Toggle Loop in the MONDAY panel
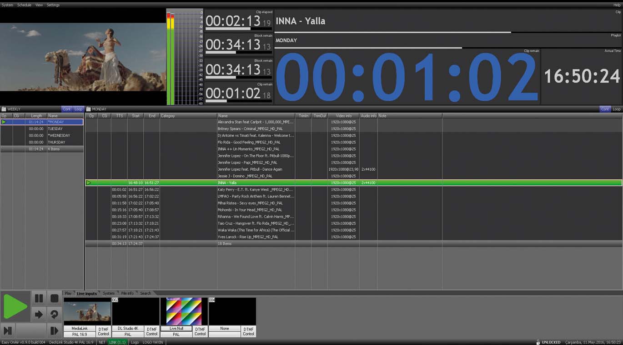The image size is (623, 345). click(617, 109)
